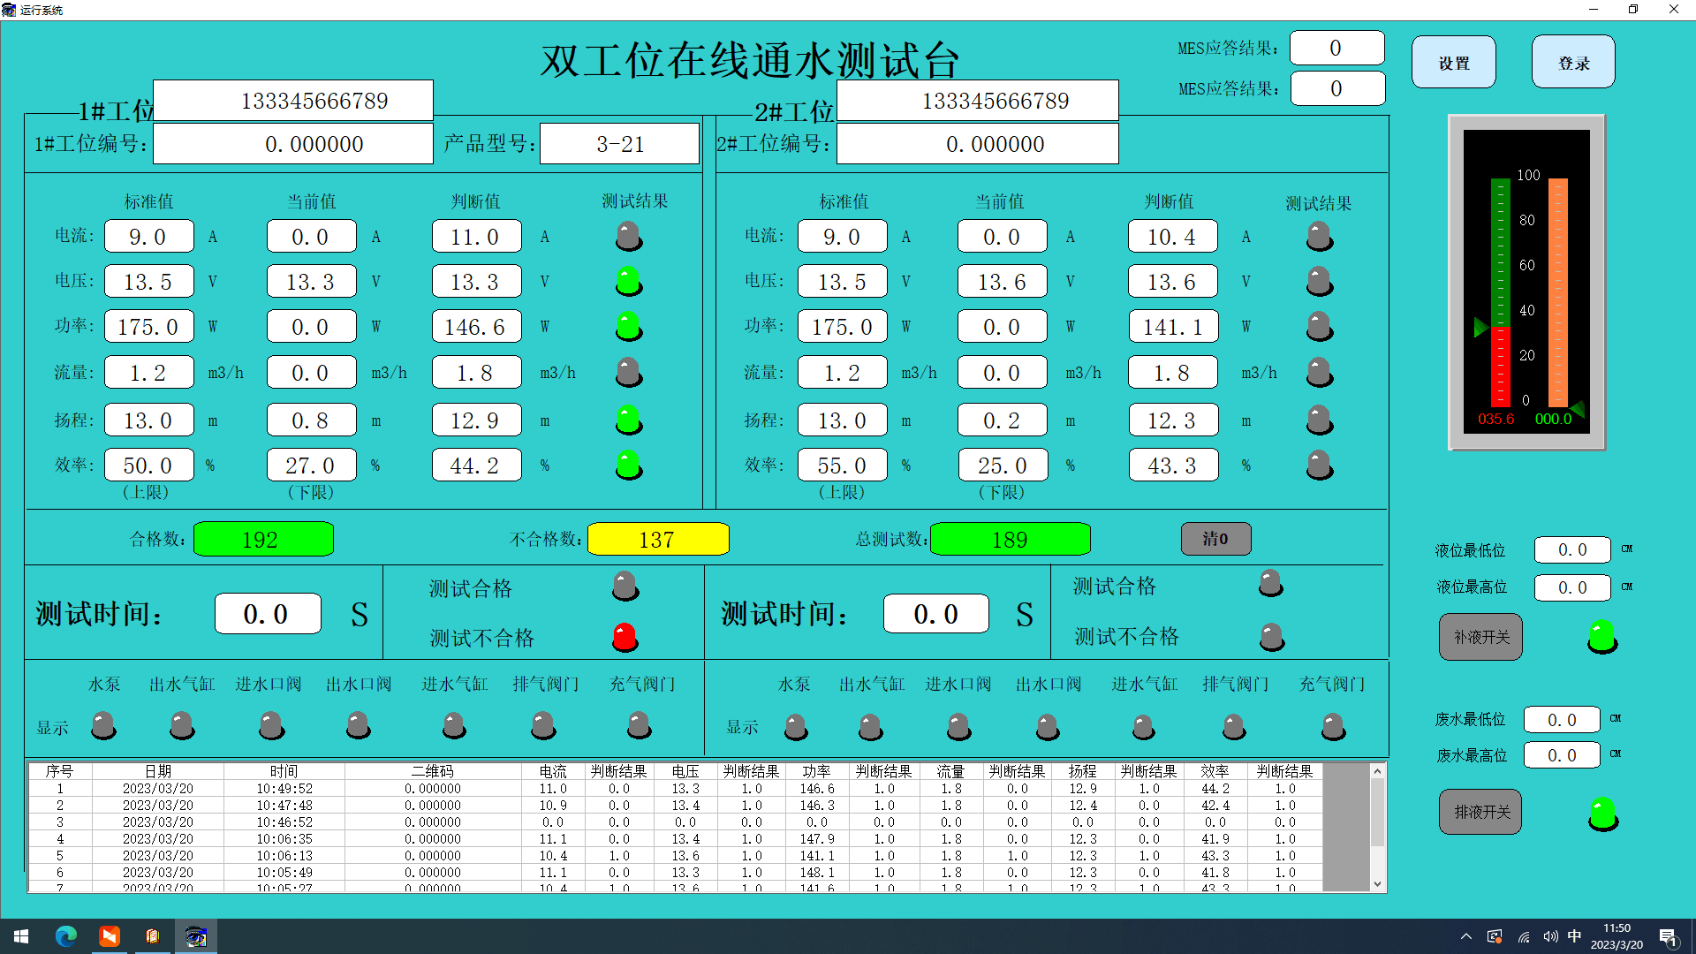Click the station 1 水泵 status lamp
The image size is (1696, 954).
coord(103,725)
